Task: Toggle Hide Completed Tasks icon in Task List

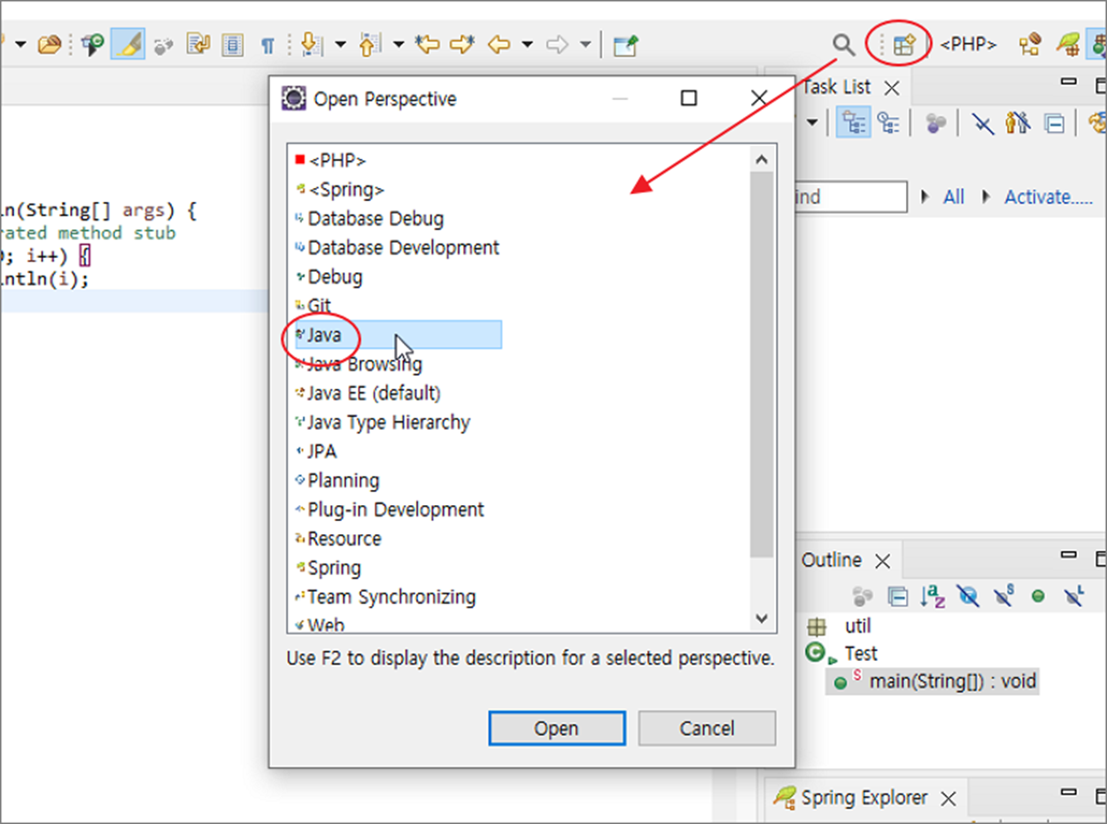Action: click(982, 124)
